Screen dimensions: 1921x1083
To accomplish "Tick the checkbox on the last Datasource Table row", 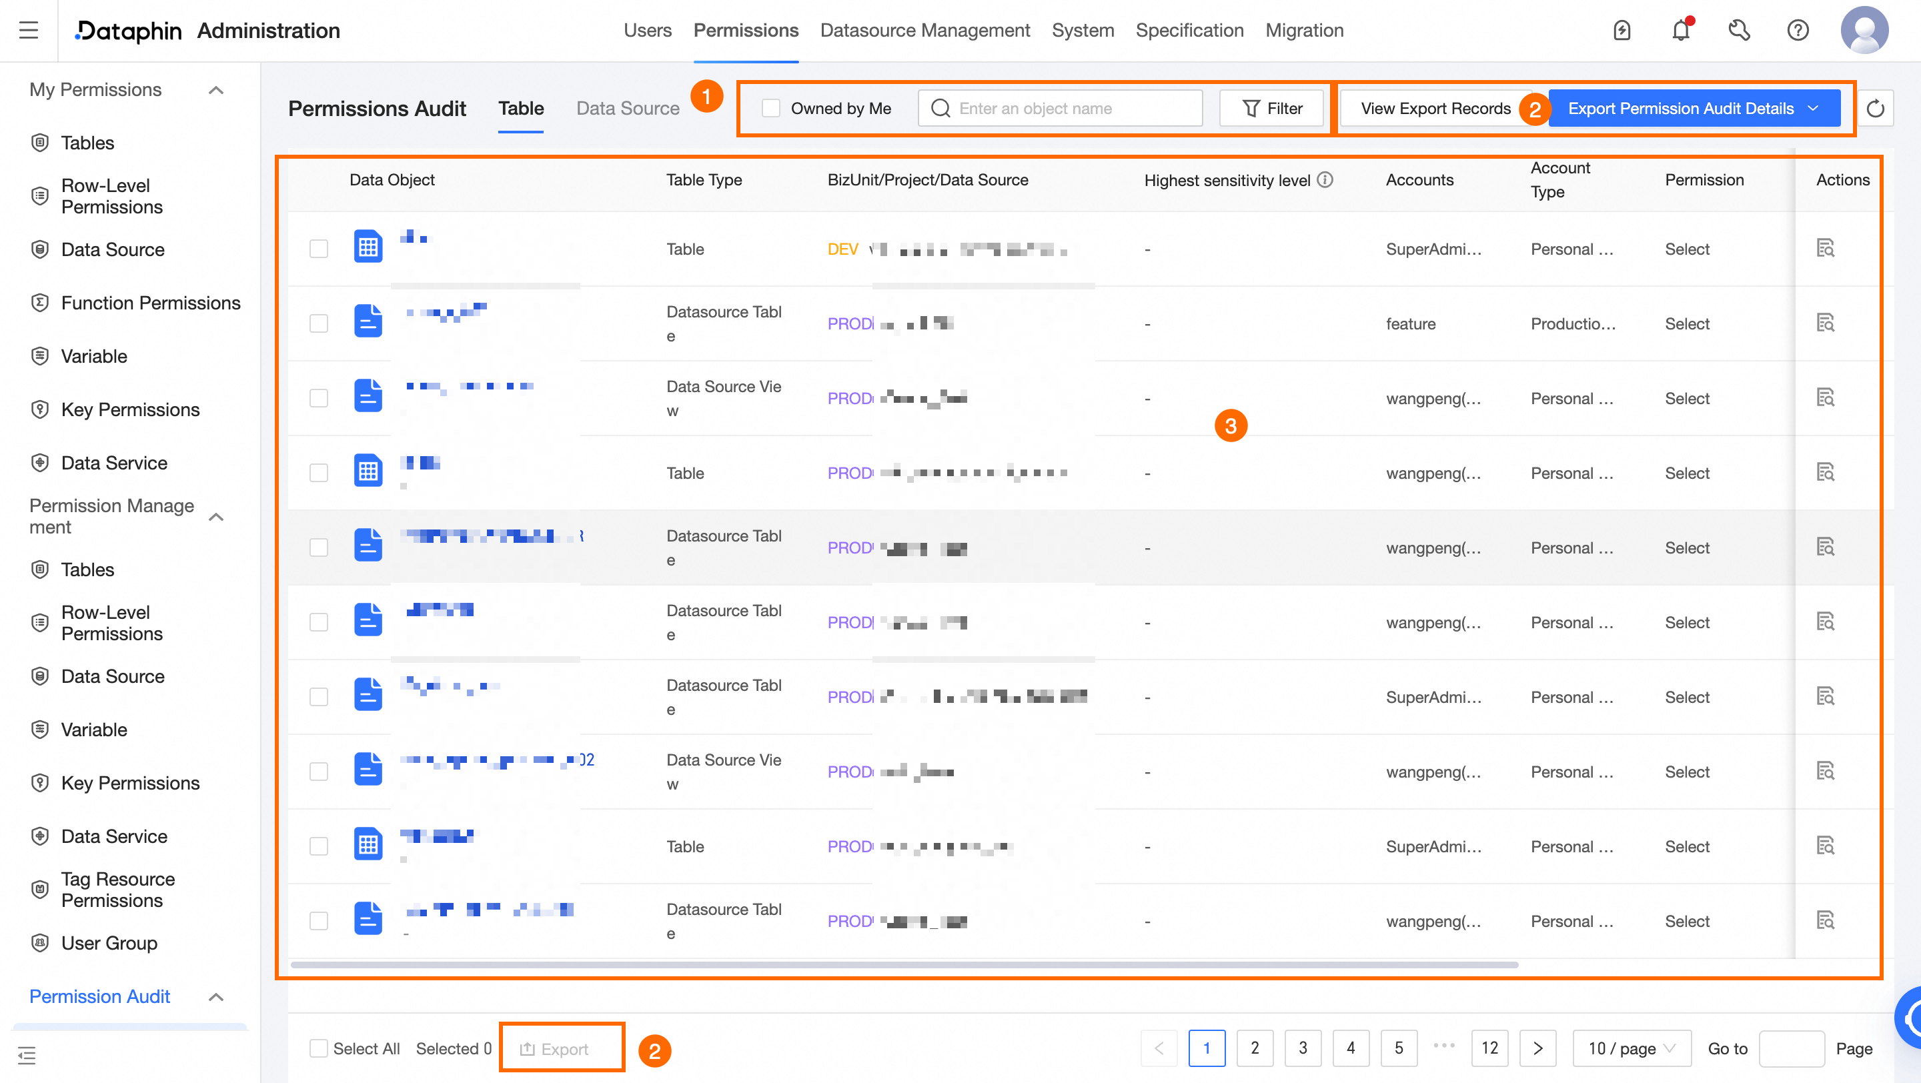I will pyautogui.click(x=318, y=920).
